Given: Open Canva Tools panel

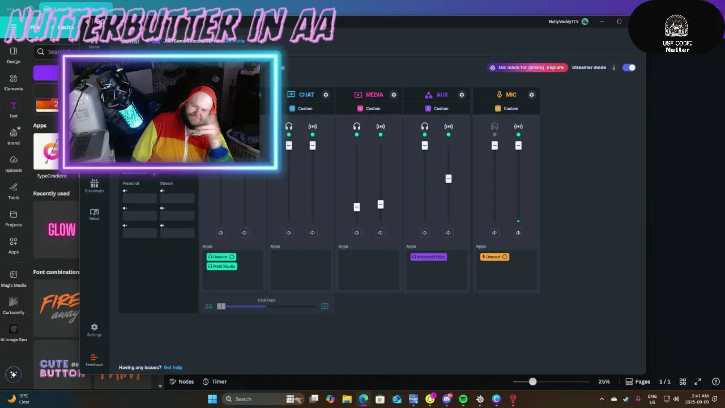Looking at the screenshot, I should [x=14, y=191].
